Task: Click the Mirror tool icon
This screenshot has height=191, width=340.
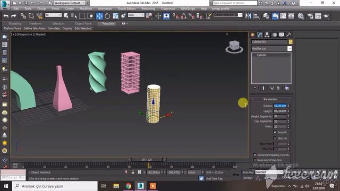Action: pyautogui.click(x=248, y=16)
